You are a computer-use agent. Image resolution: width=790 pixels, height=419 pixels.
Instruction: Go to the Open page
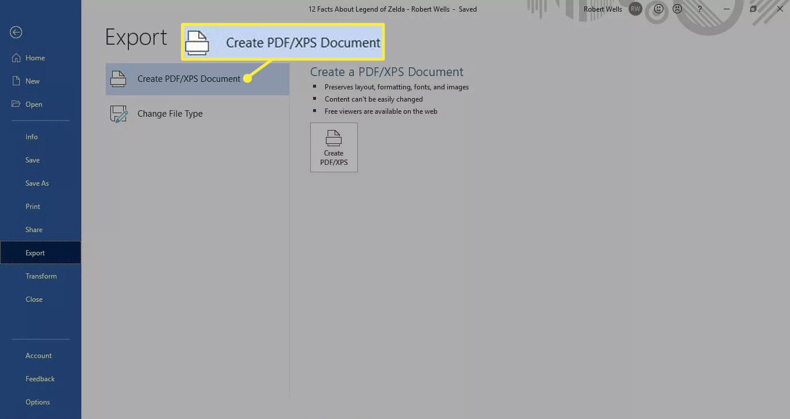(x=41, y=104)
